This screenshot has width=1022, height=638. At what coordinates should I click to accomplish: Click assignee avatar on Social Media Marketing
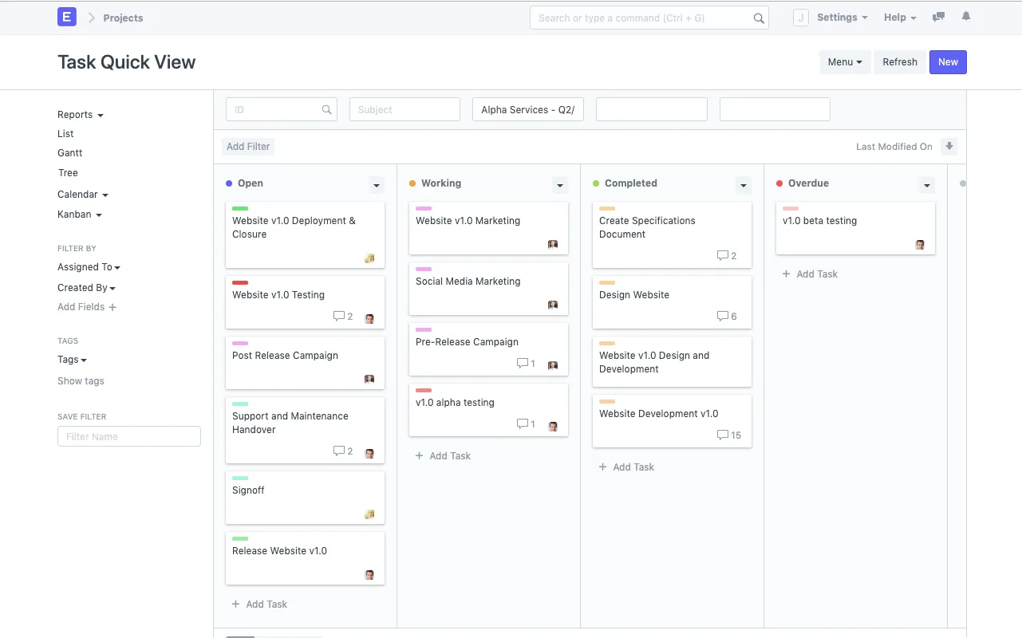(x=553, y=305)
